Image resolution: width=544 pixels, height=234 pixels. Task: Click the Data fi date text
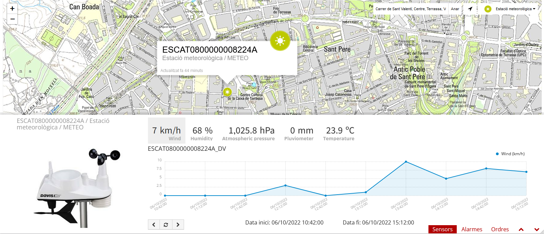378,222
